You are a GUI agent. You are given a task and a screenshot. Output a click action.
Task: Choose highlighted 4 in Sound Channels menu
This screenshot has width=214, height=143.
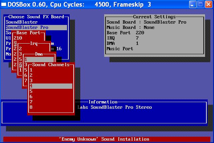point(51,86)
